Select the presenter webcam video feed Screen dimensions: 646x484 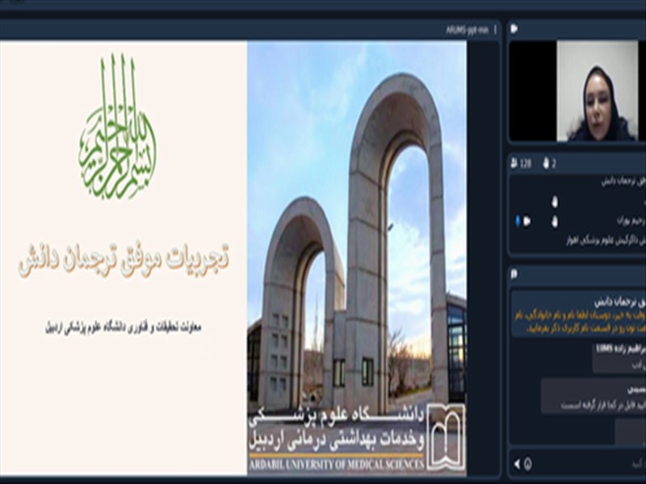597,91
